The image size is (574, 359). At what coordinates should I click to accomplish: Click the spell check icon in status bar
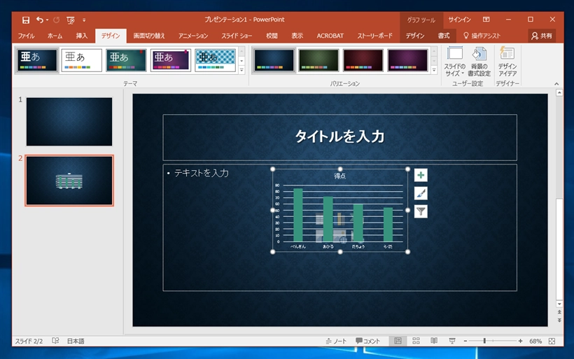(x=55, y=341)
